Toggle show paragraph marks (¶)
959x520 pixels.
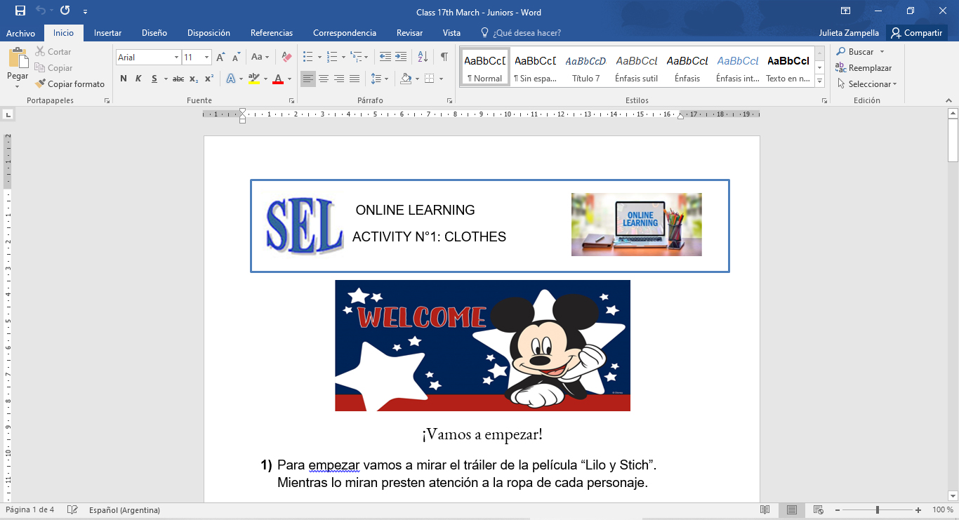(x=444, y=58)
